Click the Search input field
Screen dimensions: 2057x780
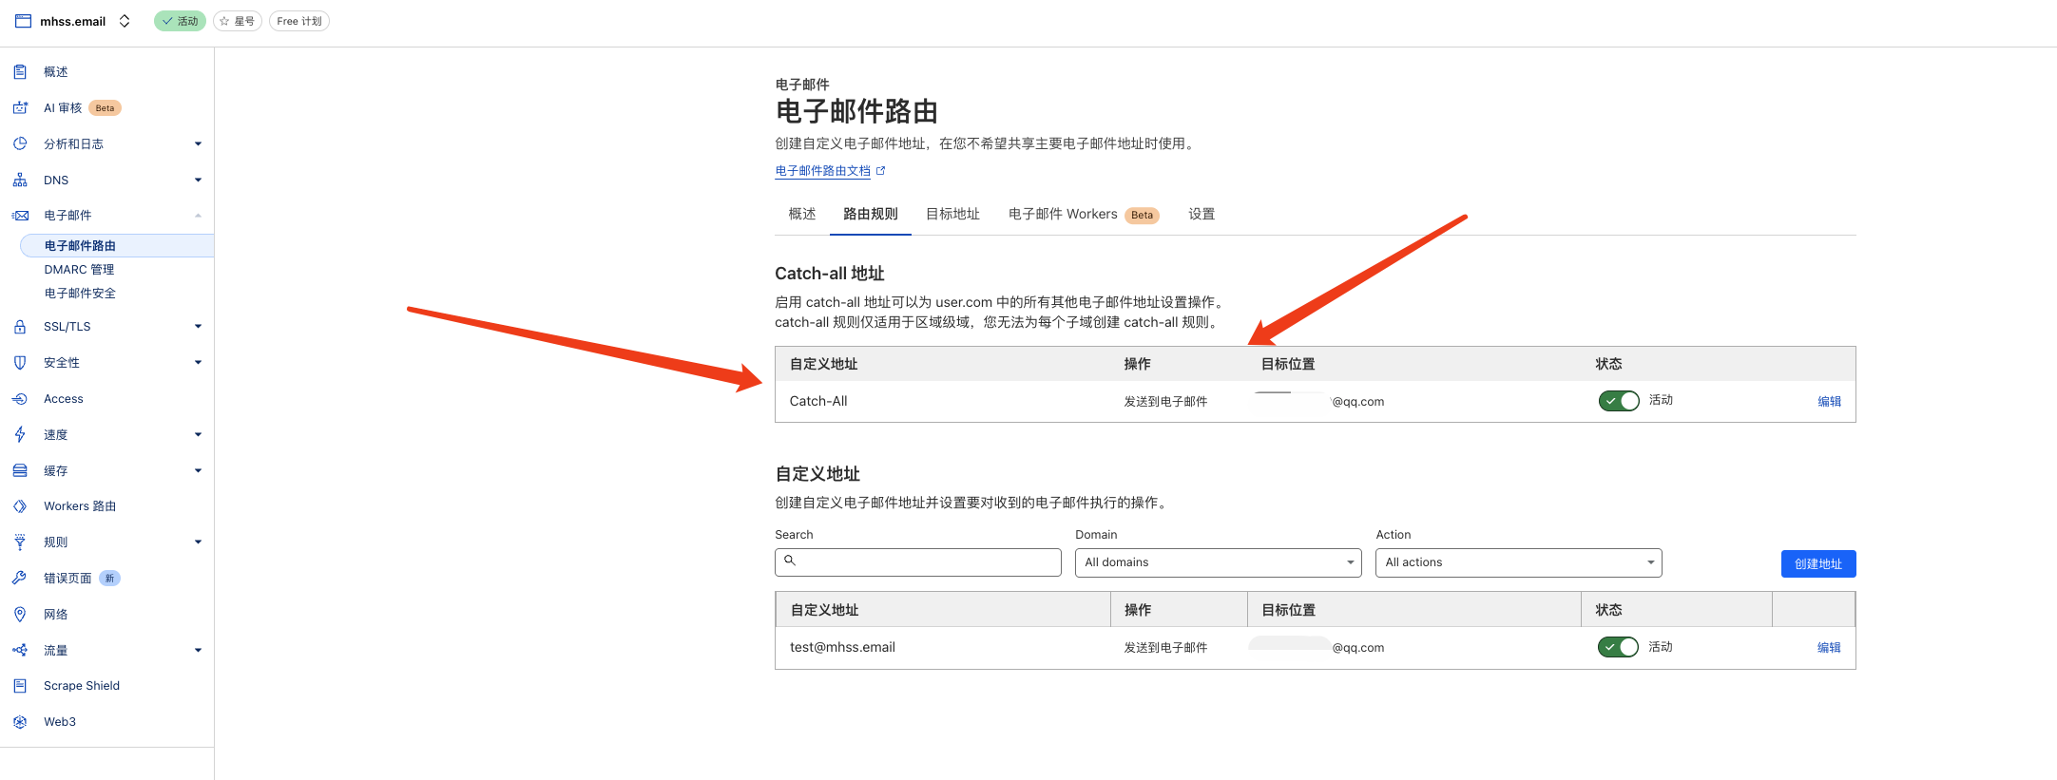[918, 562]
